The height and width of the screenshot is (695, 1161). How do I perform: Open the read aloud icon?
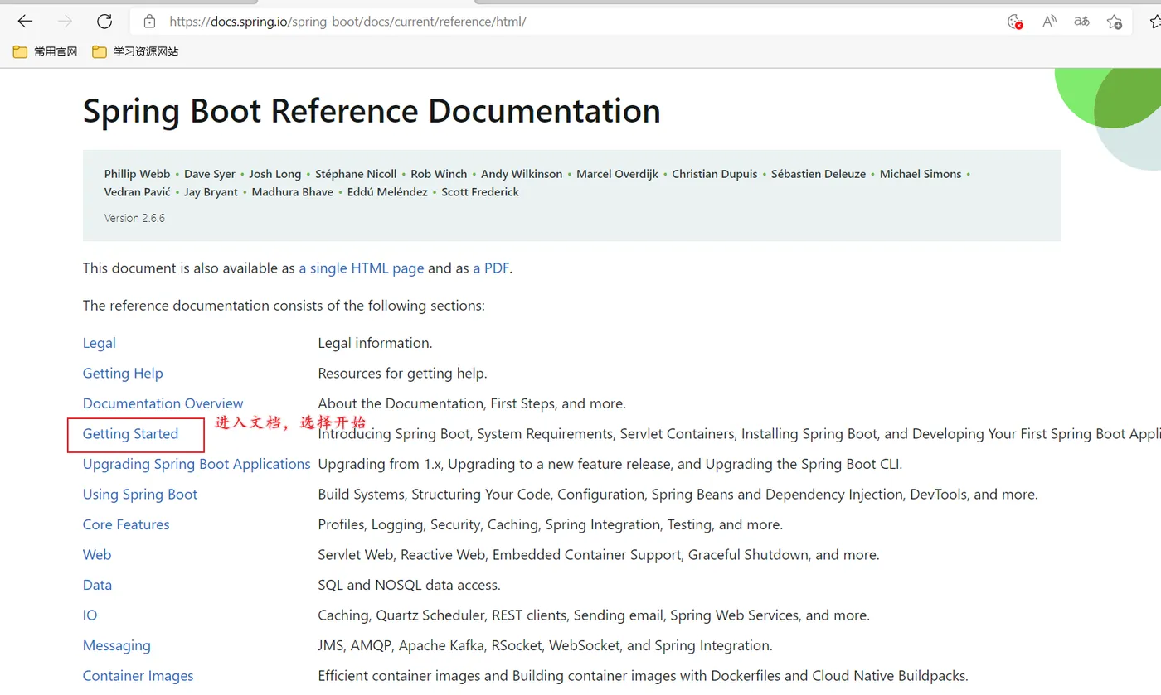click(1049, 22)
